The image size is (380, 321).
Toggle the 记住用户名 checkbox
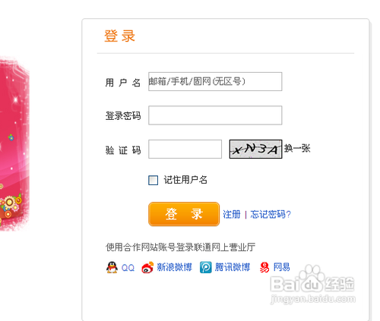(x=153, y=180)
